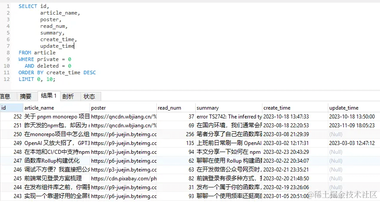Select summary cell error TS2742: The inferred ty
Viewport: 380px width, 202px height.
click(229, 117)
